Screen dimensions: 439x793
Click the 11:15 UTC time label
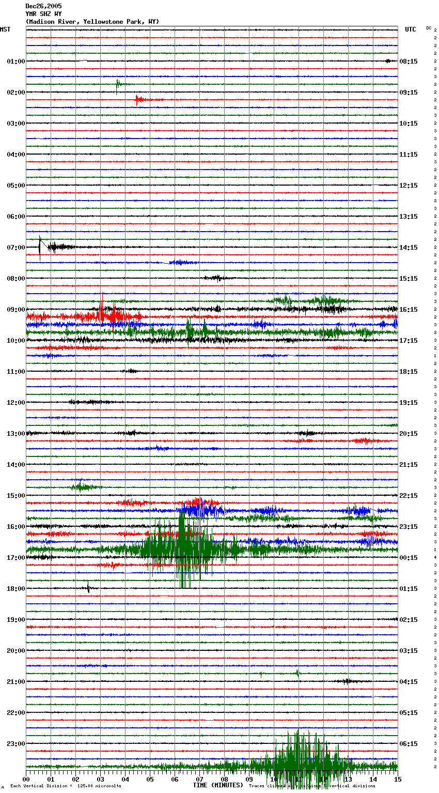click(409, 155)
